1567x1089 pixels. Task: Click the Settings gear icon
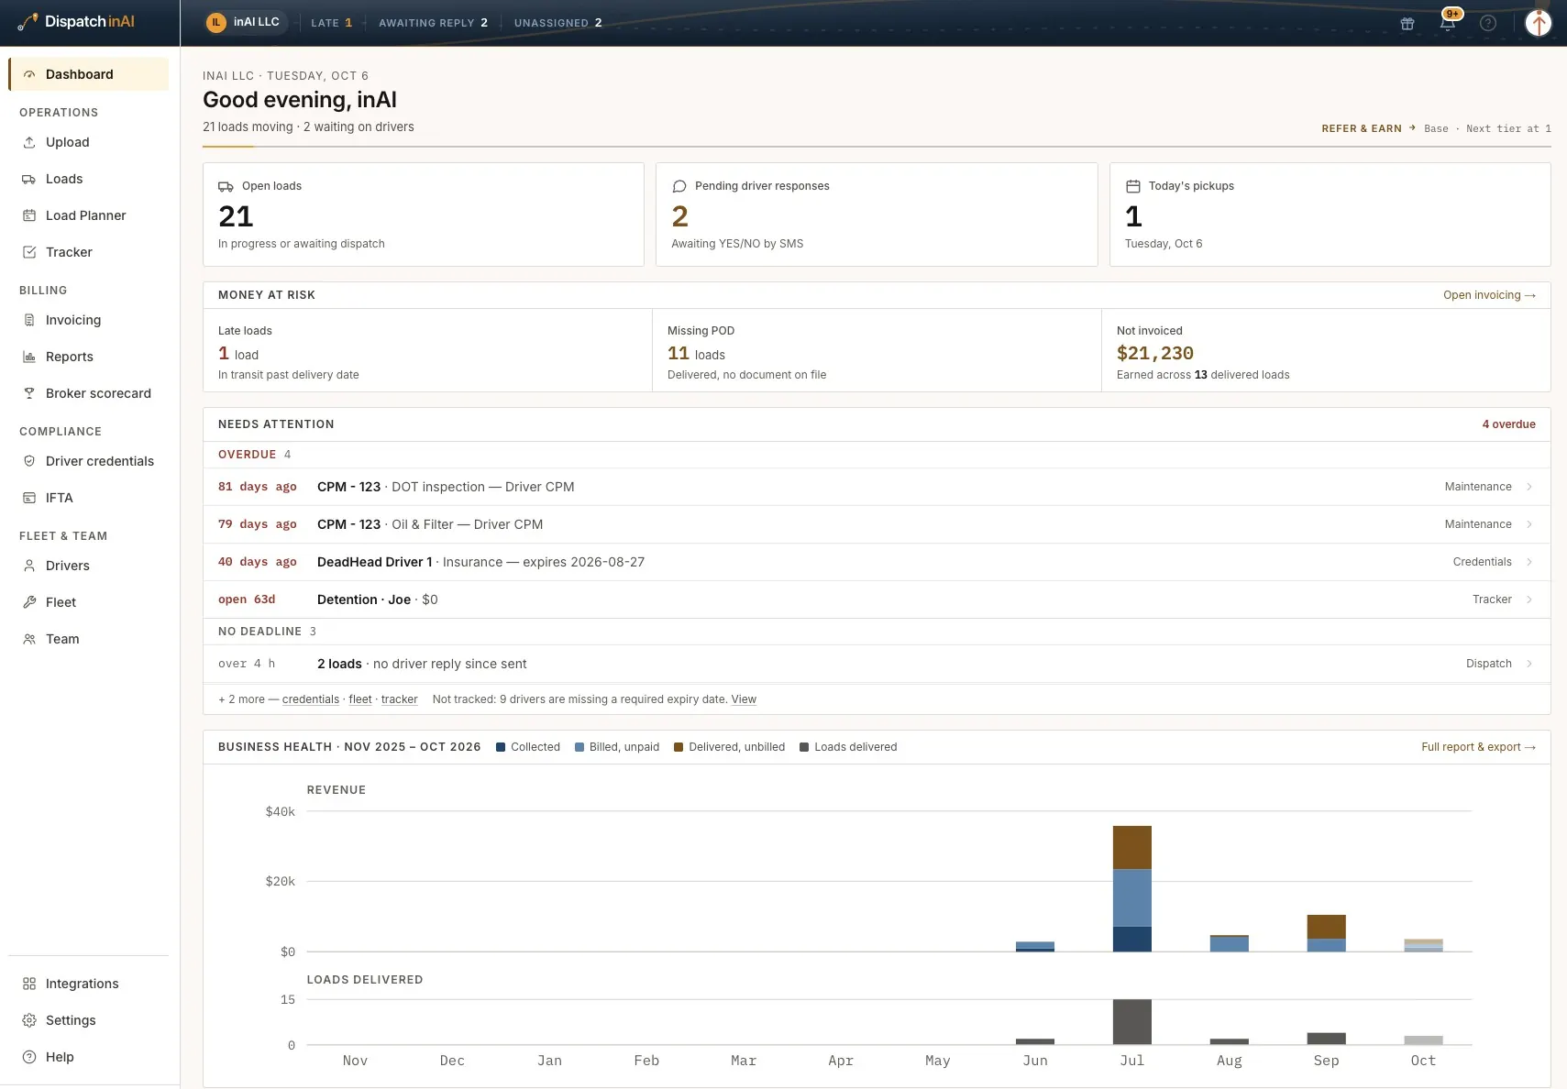[x=29, y=1020]
